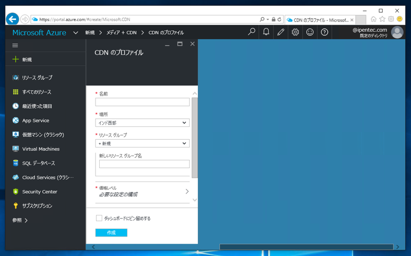Close the CDN のプロファイル browser tab
411x256 pixels.
pyautogui.click(x=352, y=20)
